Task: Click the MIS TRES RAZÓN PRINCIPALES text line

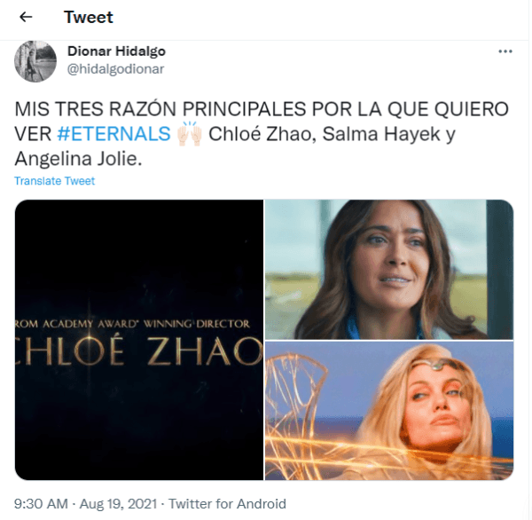Action: tap(262, 109)
